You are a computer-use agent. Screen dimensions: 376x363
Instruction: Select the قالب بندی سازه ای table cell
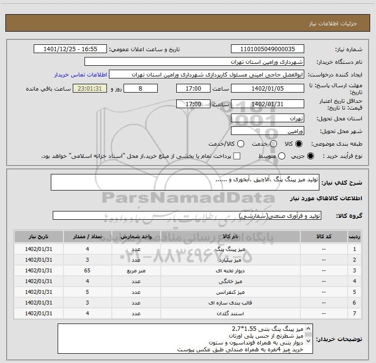[x=230, y=303]
